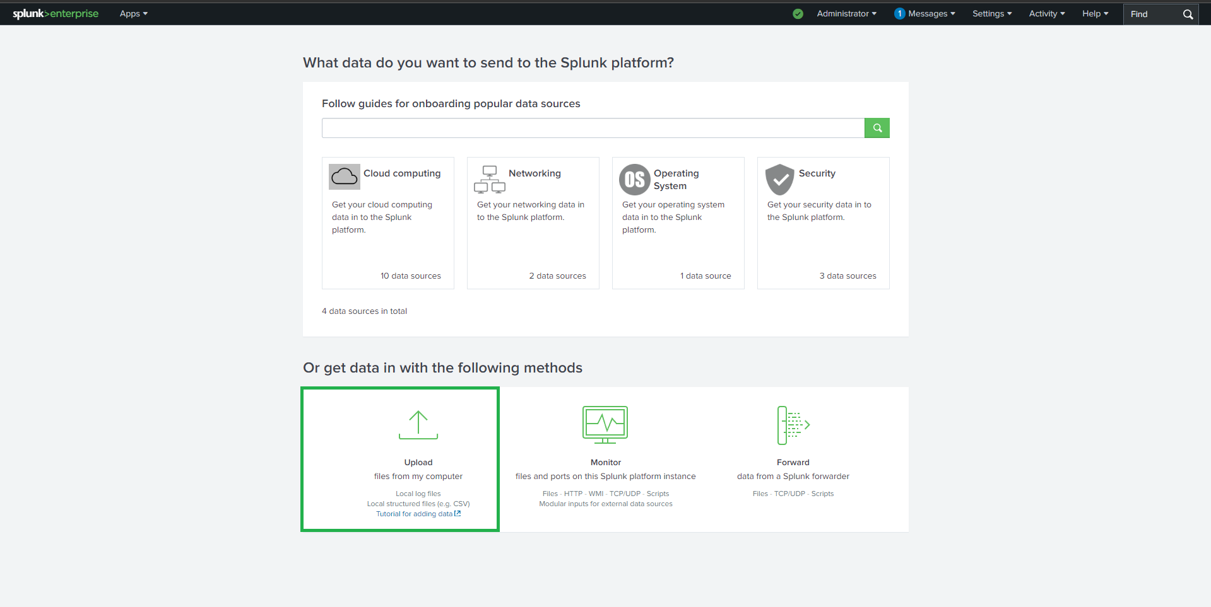Click the Find text field

click(1152, 14)
